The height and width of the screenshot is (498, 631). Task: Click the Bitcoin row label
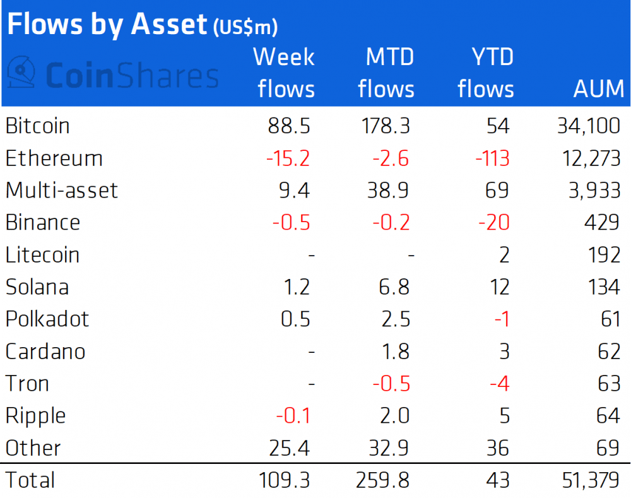[38, 126]
